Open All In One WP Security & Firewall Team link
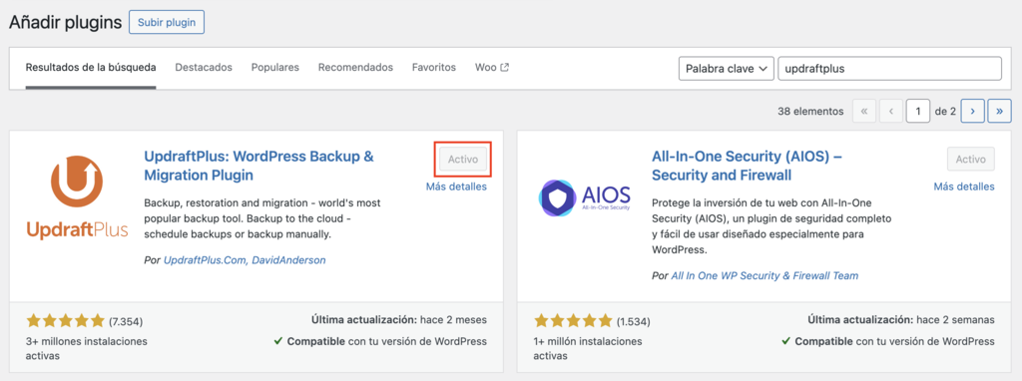Image resolution: width=1022 pixels, height=381 pixels. [765, 275]
